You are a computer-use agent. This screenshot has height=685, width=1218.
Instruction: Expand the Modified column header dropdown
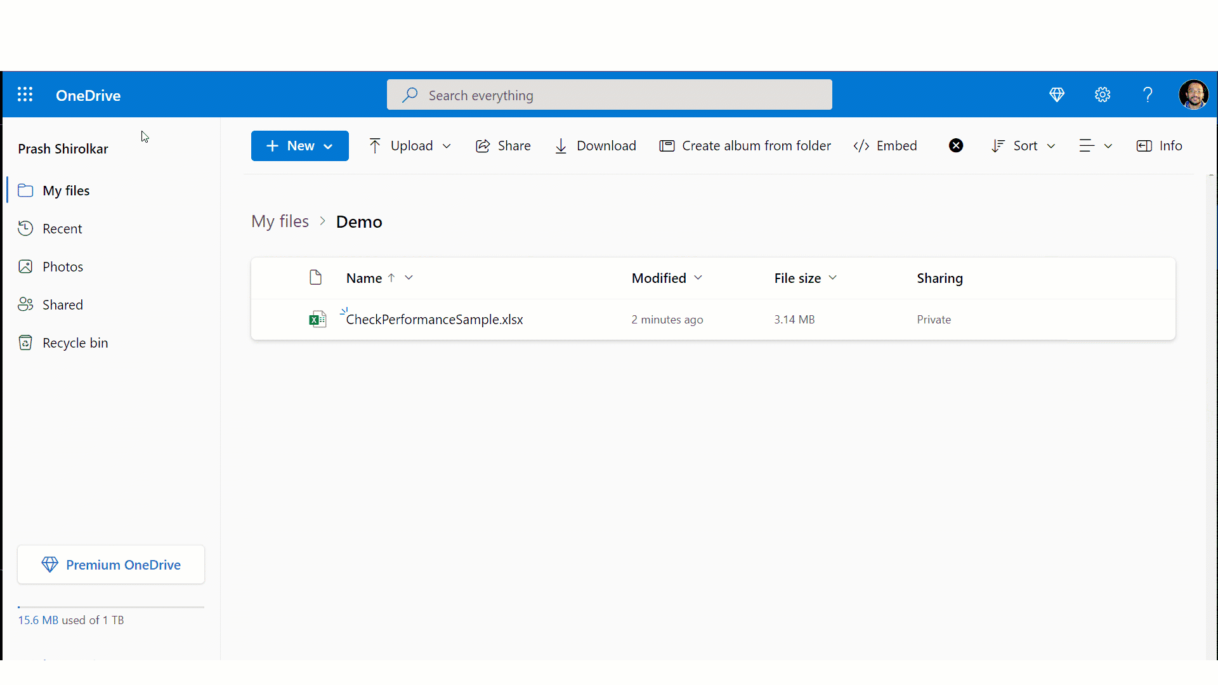point(698,278)
